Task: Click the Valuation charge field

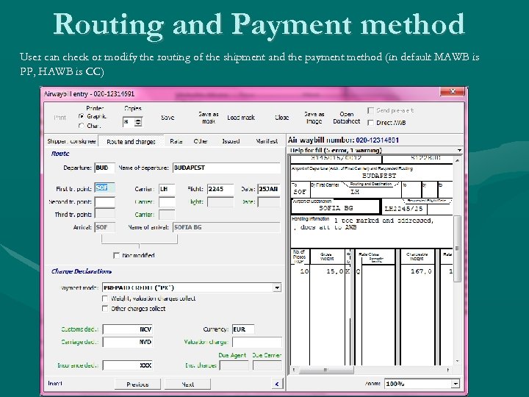Action: [257, 342]
